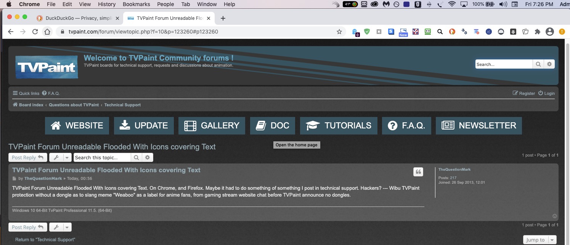The width and height of the screenshot is (570, 245).
Task: Open the Apple menu
Action: tap(9, 4)
